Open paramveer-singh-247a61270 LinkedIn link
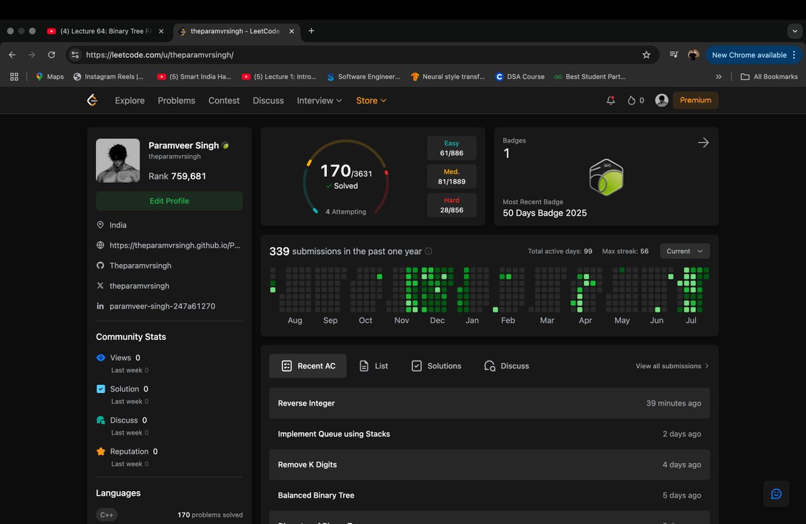The image size is (806, 524). click(162, 306)
